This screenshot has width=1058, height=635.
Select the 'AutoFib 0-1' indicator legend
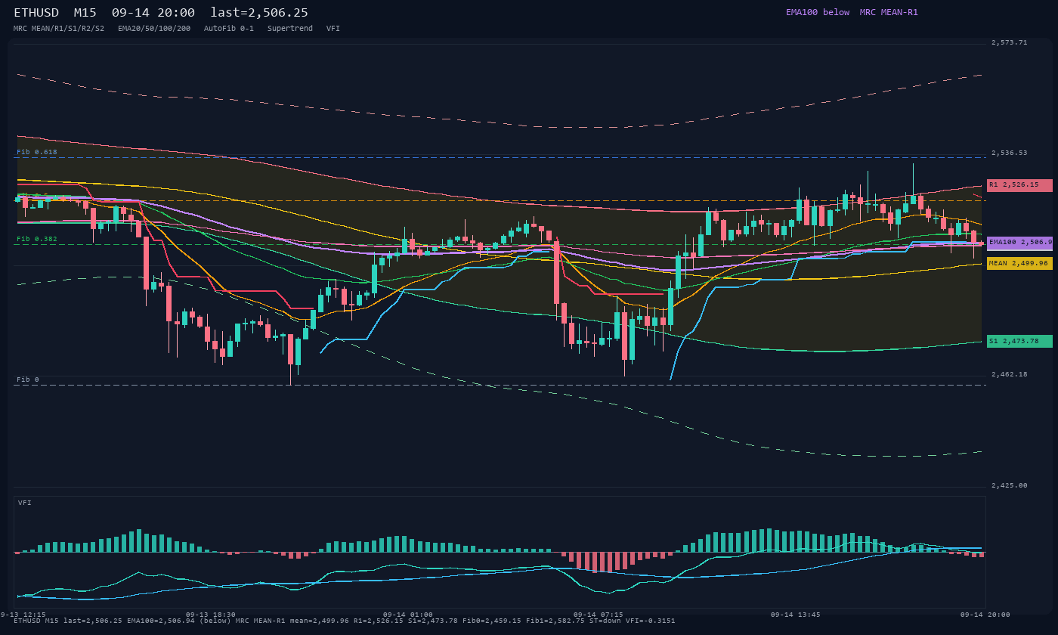pyautogui.click(x=229, y=28)
